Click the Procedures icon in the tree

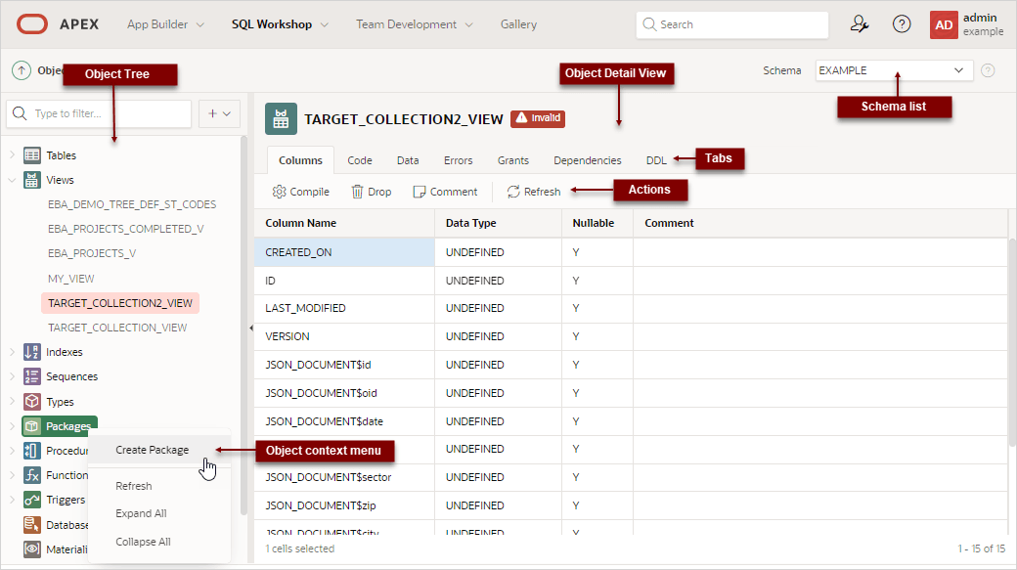31,451
